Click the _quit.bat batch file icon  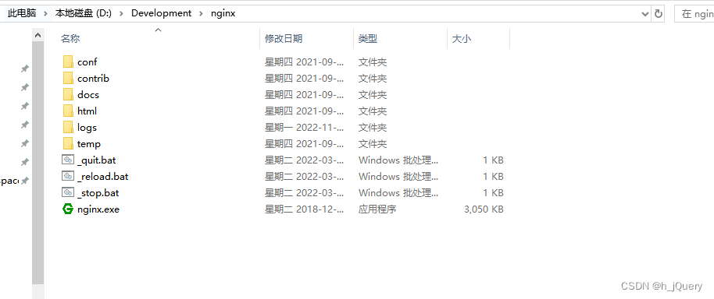[68, 160]
